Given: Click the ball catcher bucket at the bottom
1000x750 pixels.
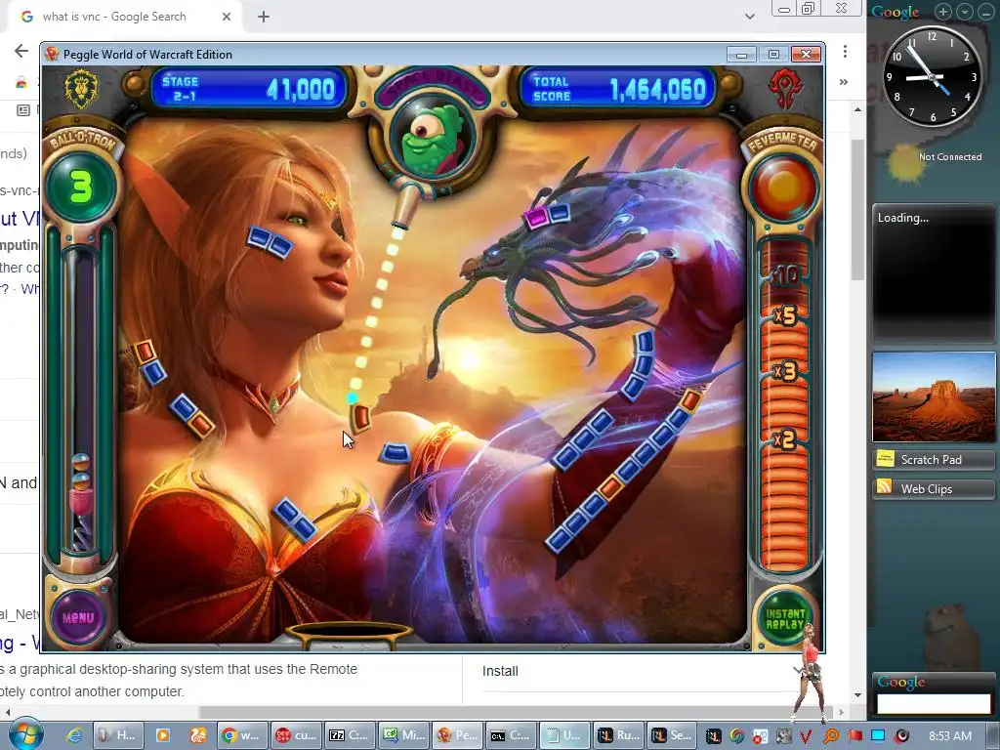Looking at the screenshot, I should [x=349, y=635].
